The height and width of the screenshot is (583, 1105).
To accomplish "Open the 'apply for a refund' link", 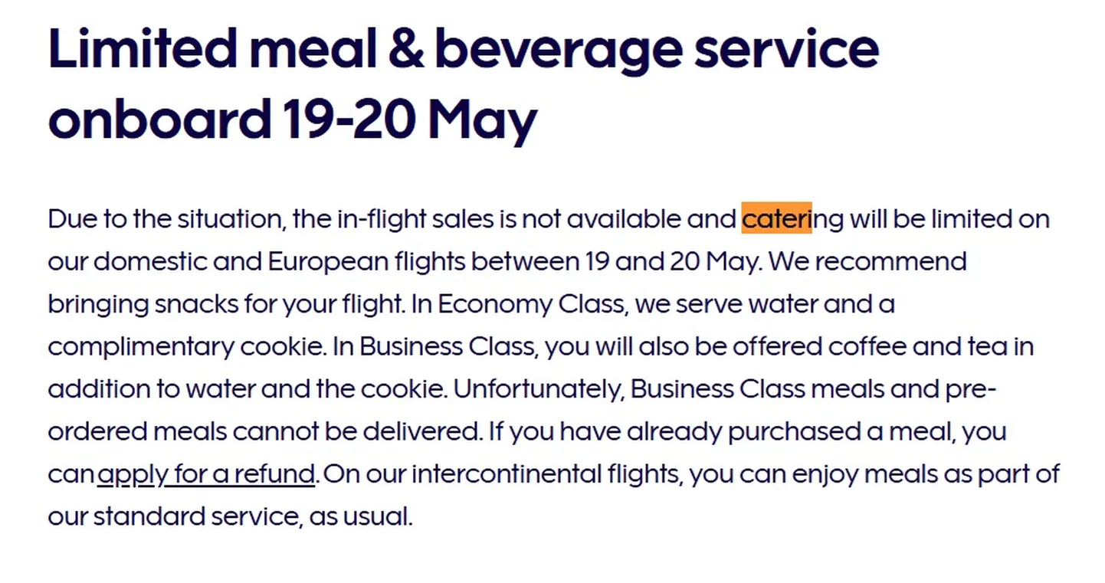I will coord(206,474).
